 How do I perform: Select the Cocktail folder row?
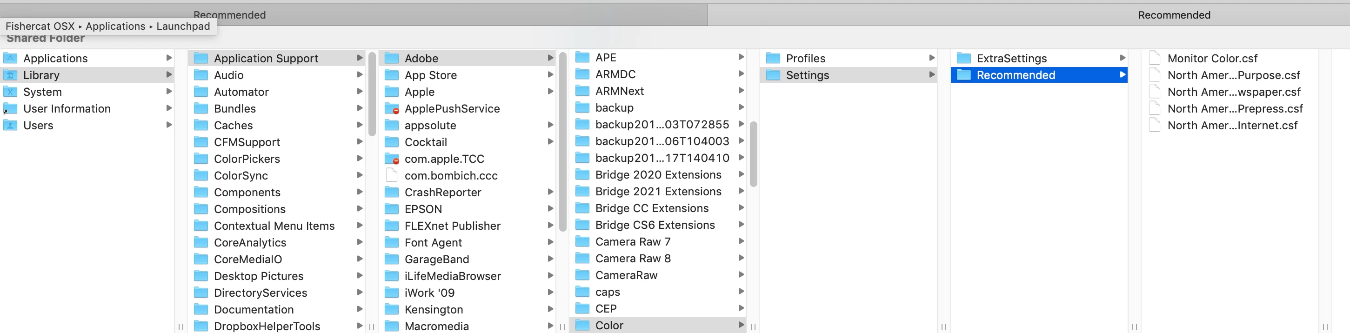tap(468, 142)
